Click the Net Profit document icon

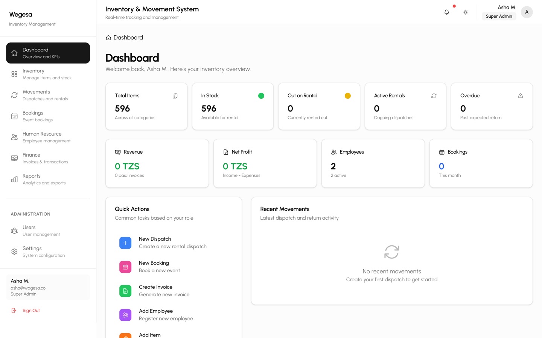point(226,152)
